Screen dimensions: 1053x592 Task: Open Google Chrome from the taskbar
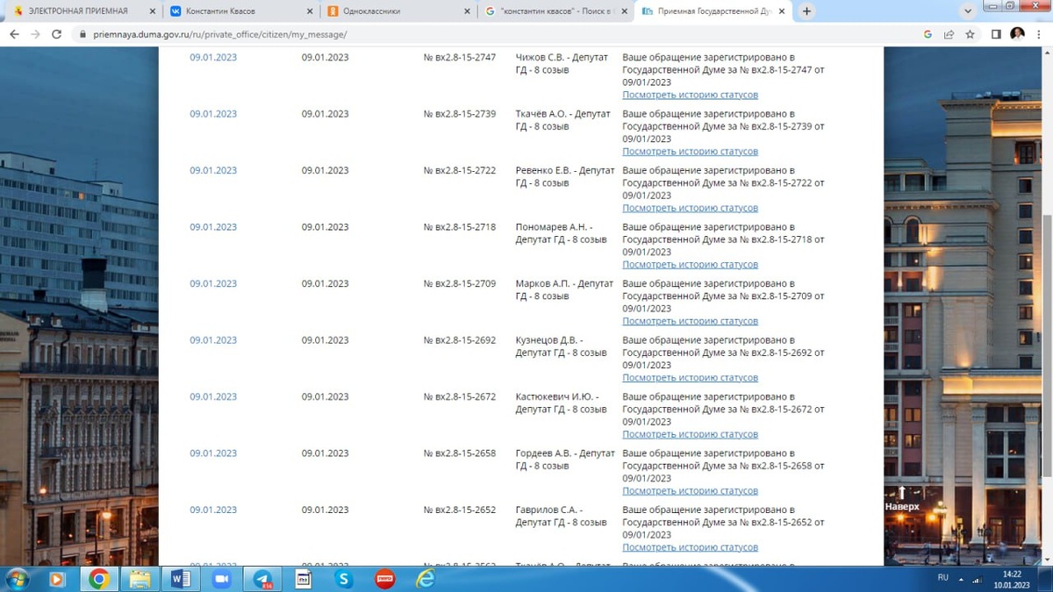[98, 579]
